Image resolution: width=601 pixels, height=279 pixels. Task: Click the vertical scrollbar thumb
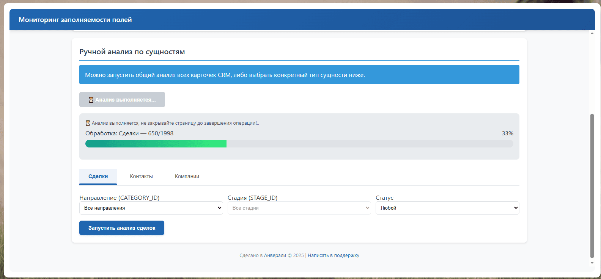coord(592,186)
